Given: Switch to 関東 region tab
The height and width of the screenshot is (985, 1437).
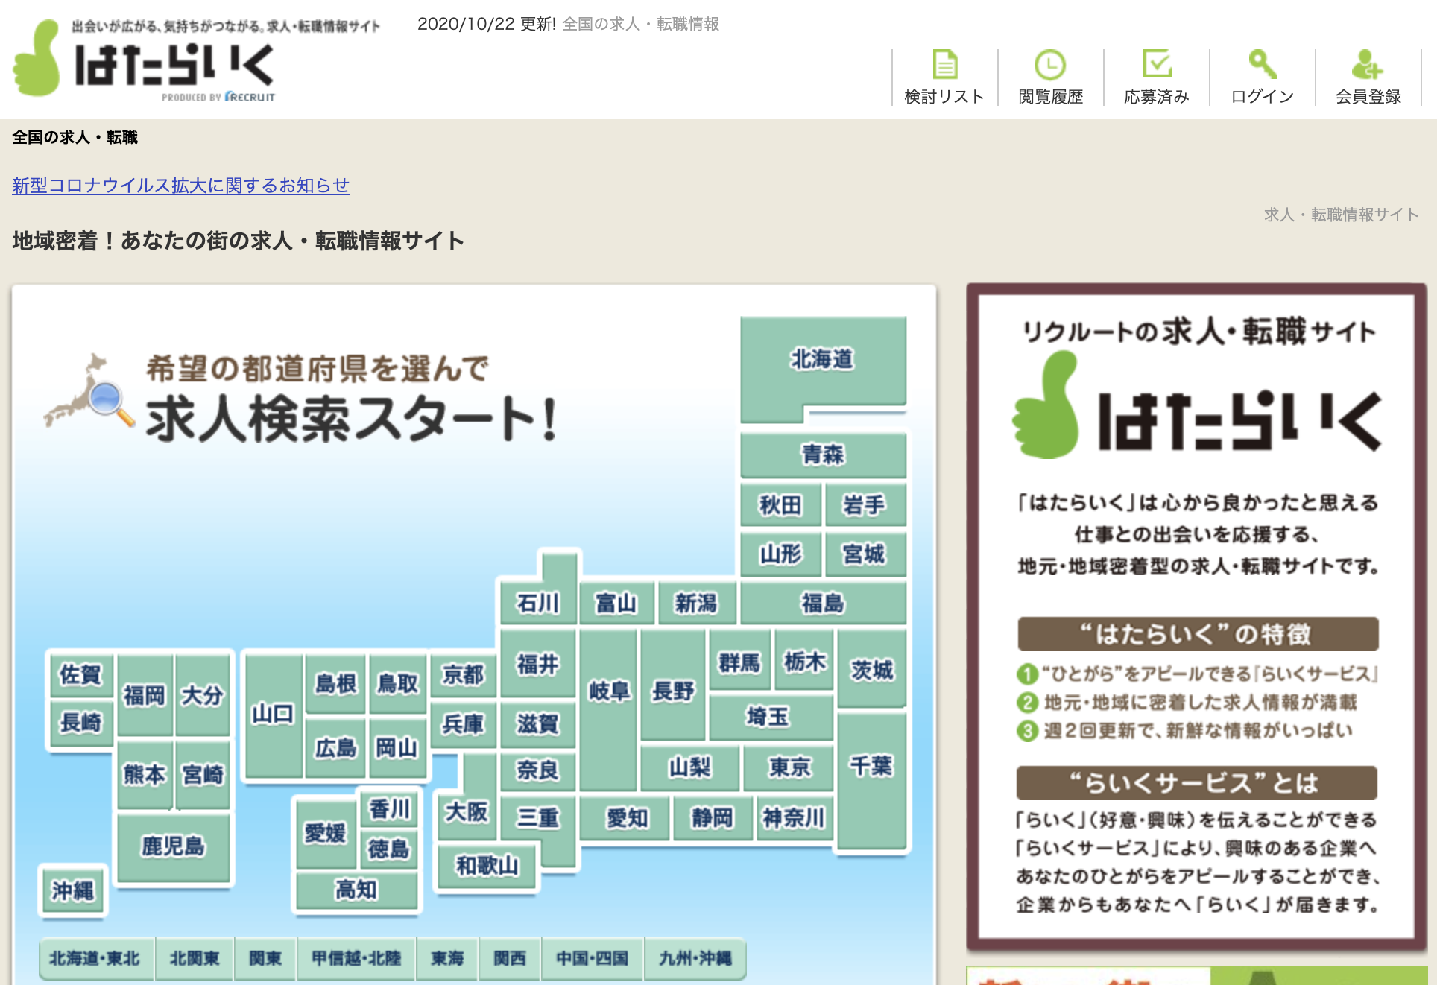Looking at the screenshot, I should 265,958.
